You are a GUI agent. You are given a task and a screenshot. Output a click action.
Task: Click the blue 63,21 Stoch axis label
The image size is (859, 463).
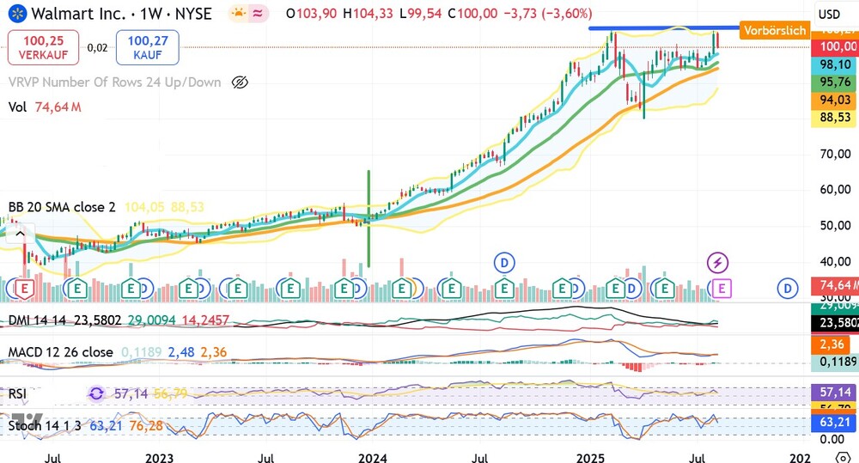[x=835, y=423]
